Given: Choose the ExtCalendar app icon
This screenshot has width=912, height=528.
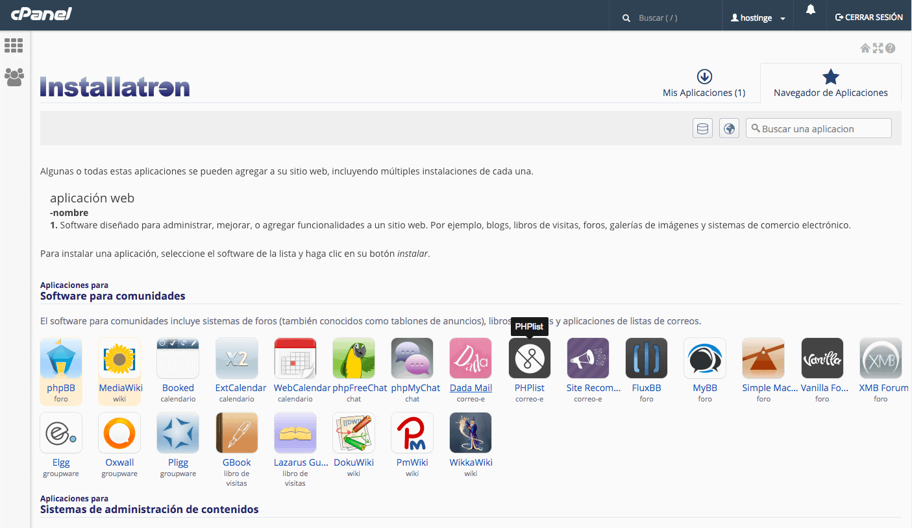Looking at the screenshot, I should point(237,358).
